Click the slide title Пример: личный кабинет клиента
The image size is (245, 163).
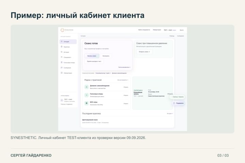(78, 15)
